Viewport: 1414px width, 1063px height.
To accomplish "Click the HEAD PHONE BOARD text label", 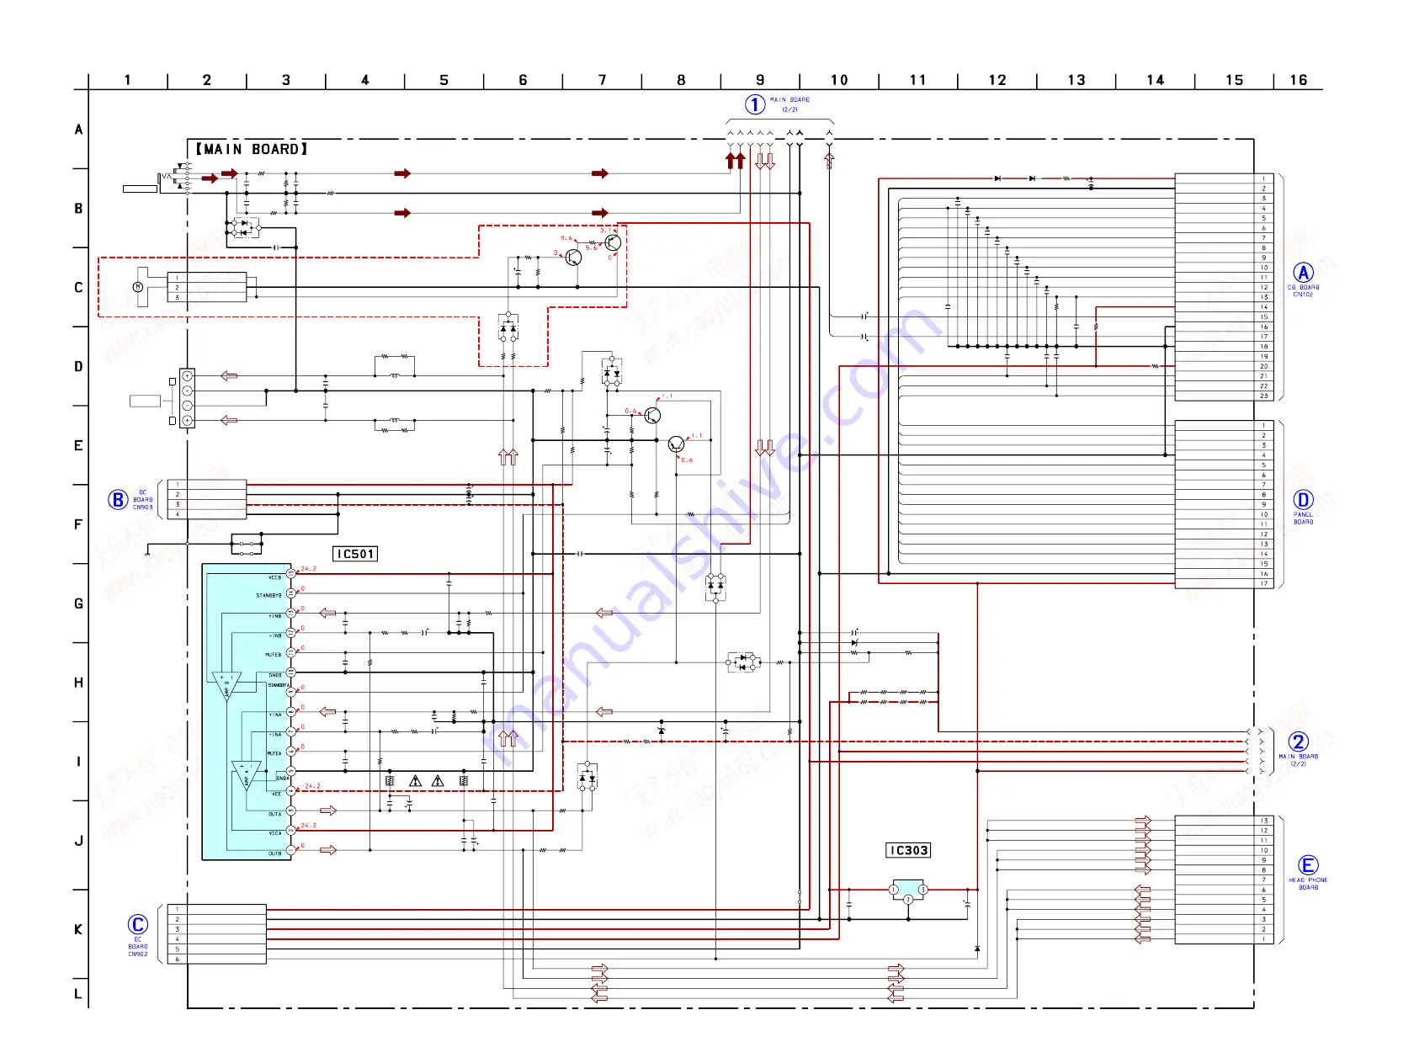I will [1308, 884].
